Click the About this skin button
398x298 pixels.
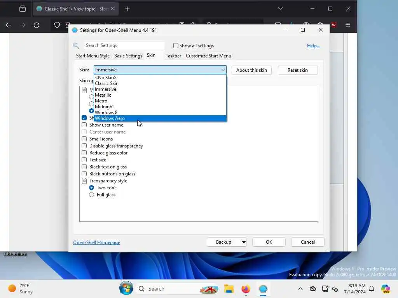pyautogui.click(x=251, y=70)
